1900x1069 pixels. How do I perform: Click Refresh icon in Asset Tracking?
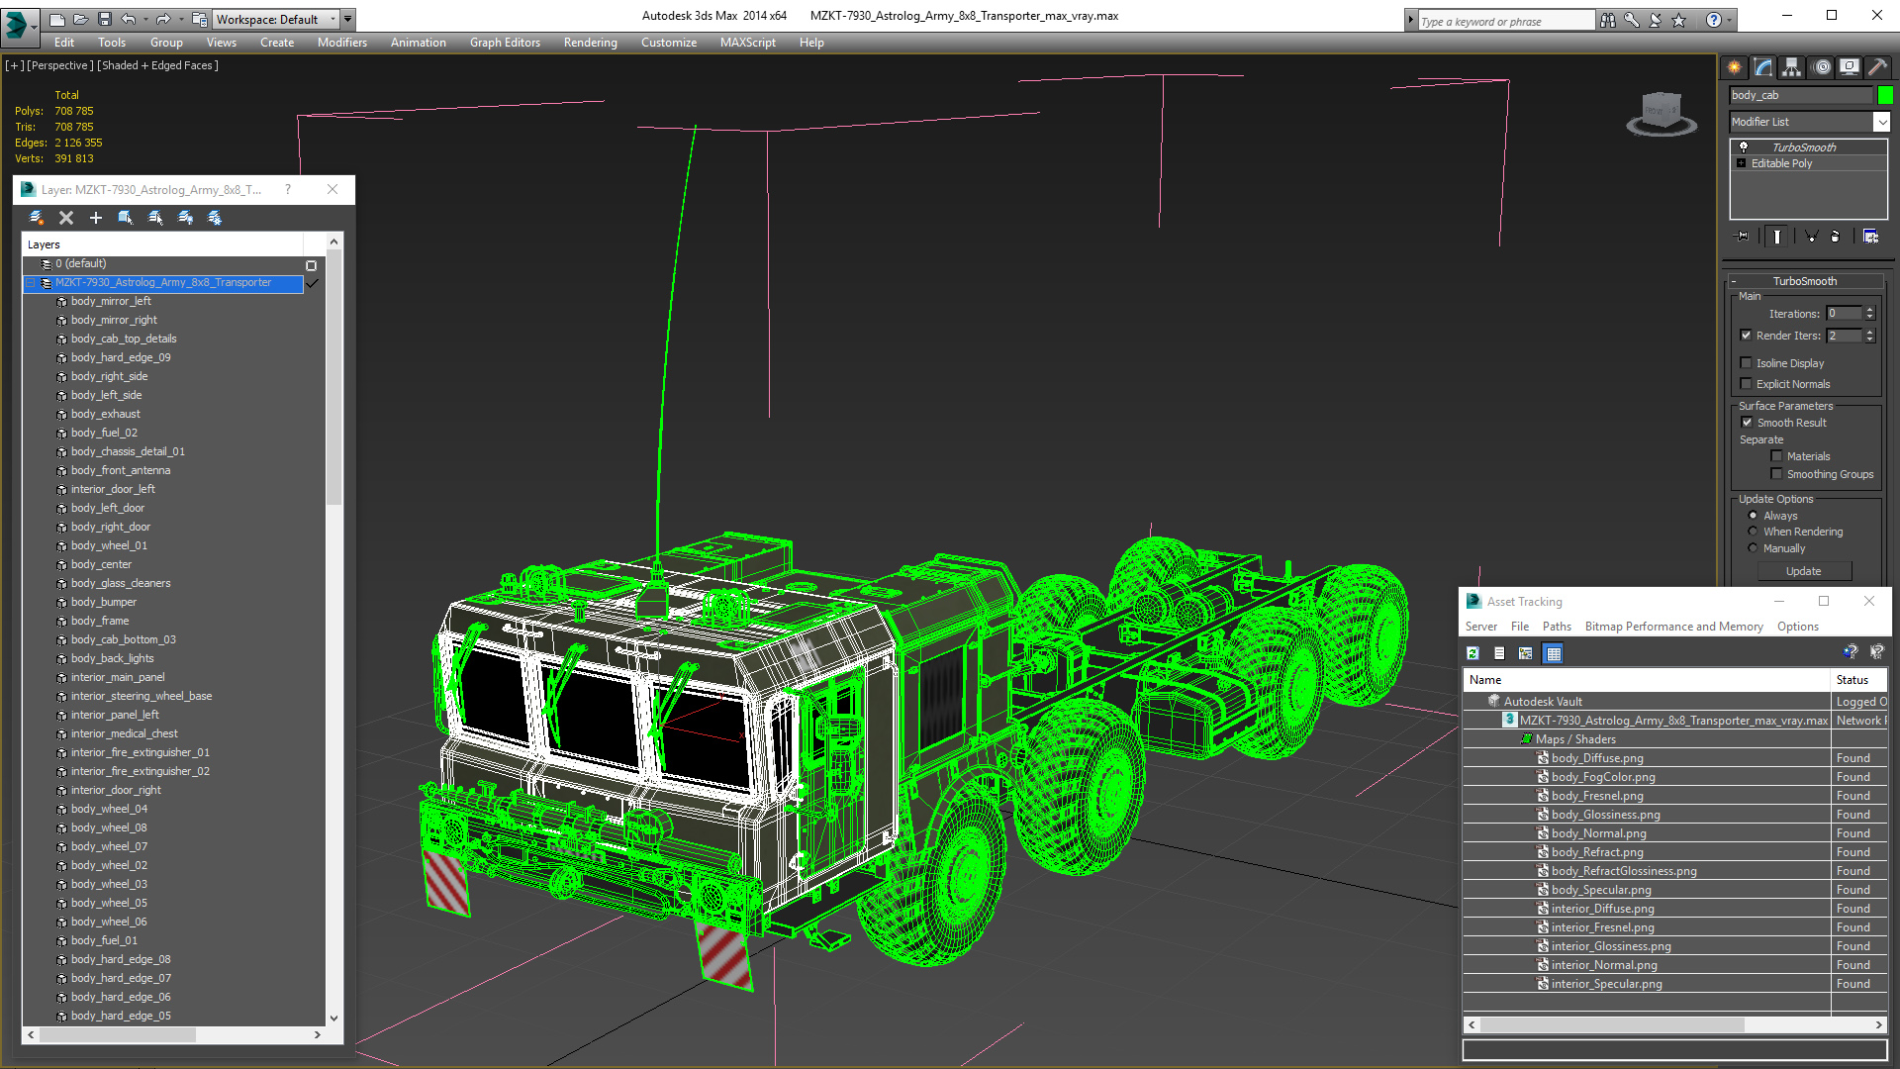[1472, 653]
